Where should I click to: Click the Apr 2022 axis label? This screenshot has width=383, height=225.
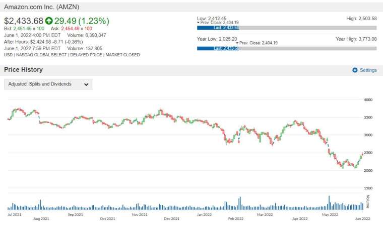(300, 218)
